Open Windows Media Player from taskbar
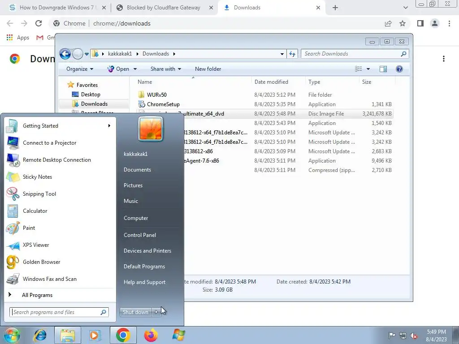The image size is (459, 344). click(x=95, y=335)
